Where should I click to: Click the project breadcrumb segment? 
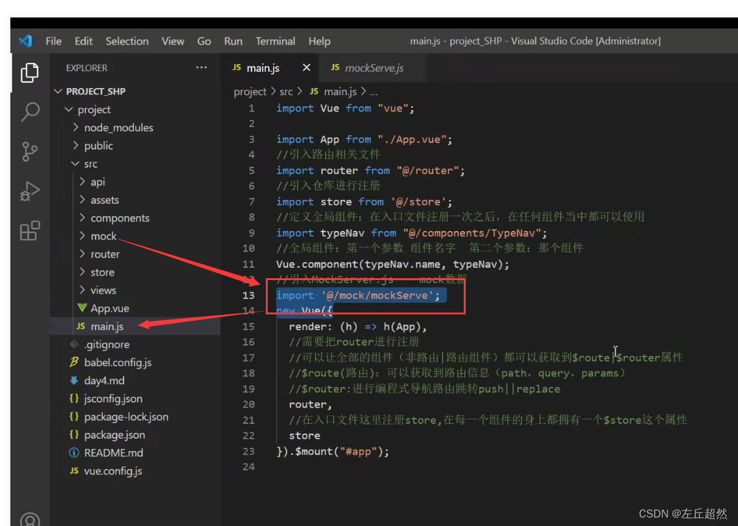[250, 92]
